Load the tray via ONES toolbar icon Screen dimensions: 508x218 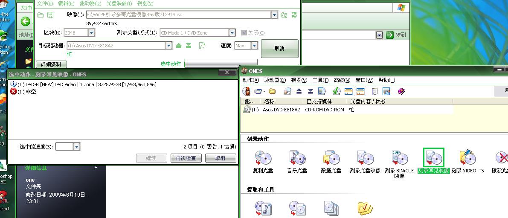311,91
